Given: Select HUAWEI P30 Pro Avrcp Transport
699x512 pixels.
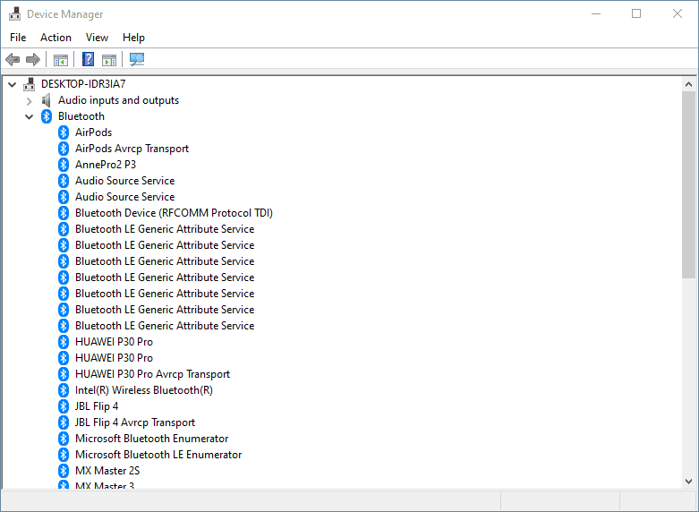Looking at the screenshot, I should point(152,374).
